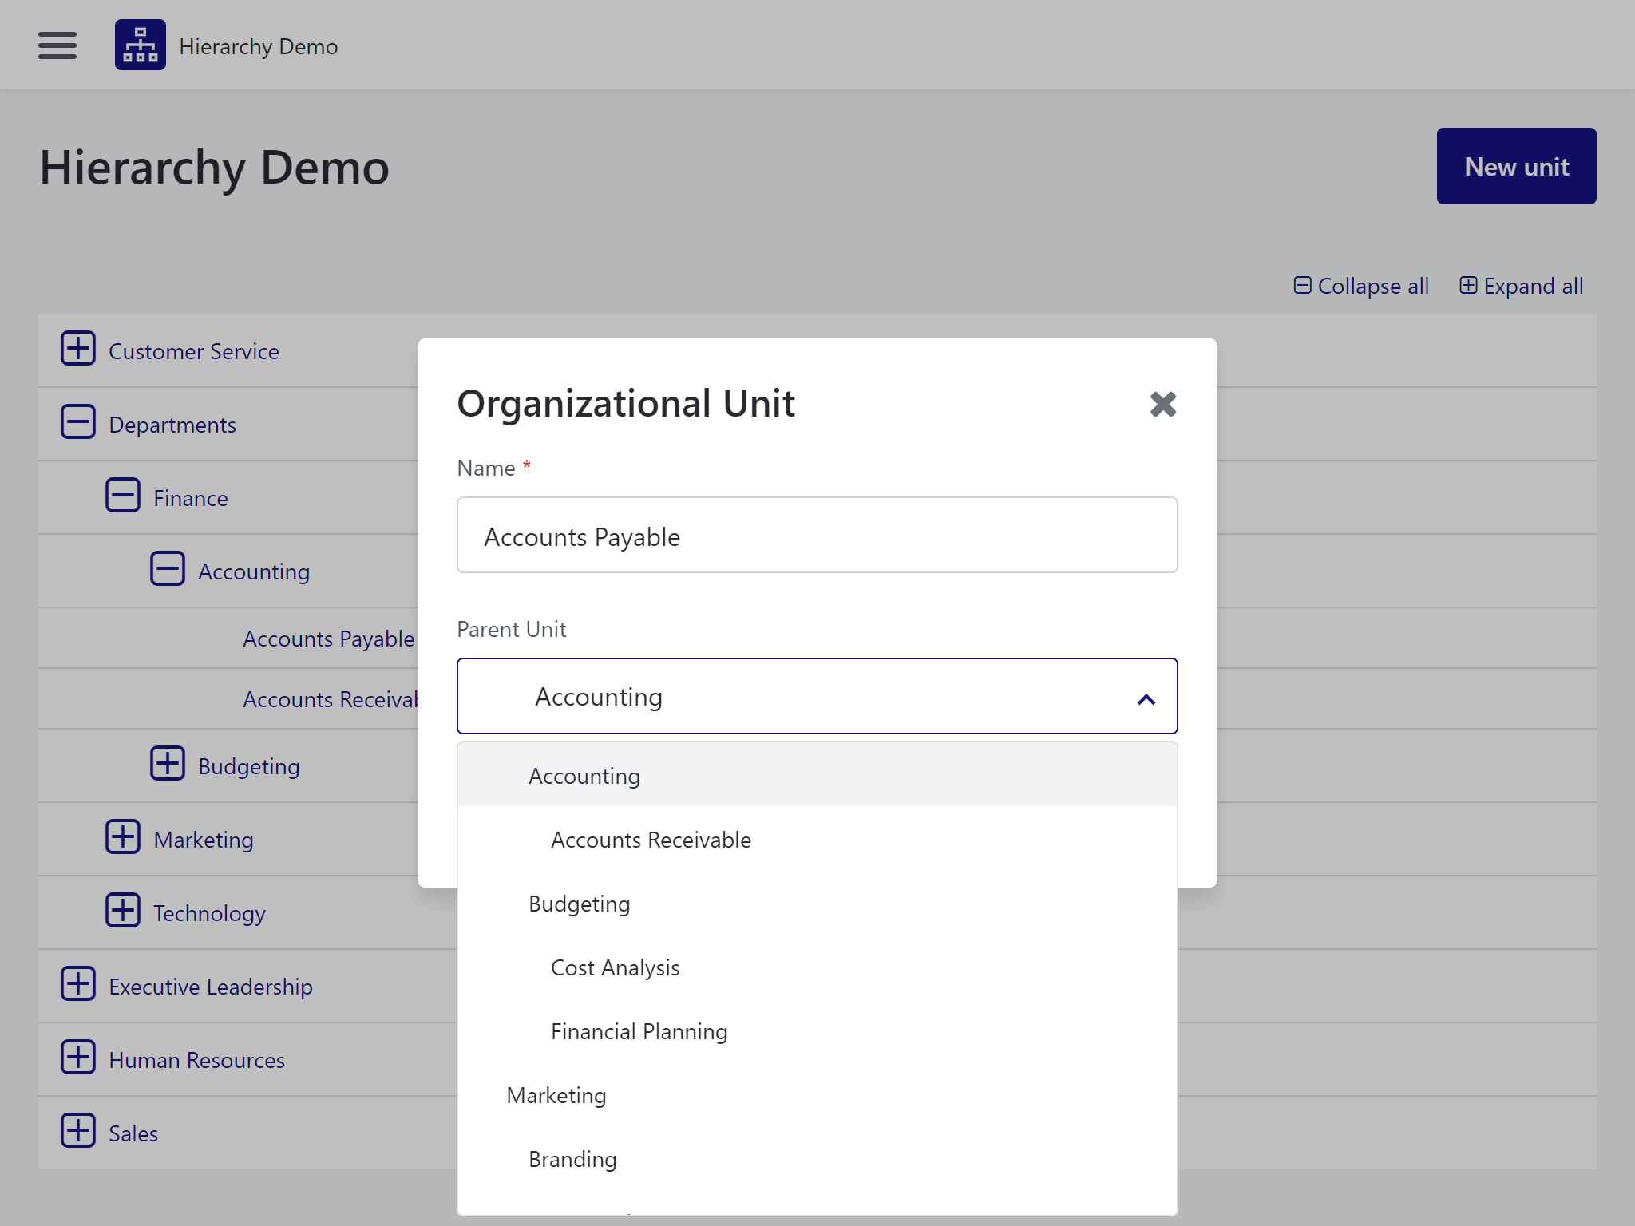Click the Hierarchy Demo logo icon
This screenshot has height=1226, width=1635.
coord(141,45)
